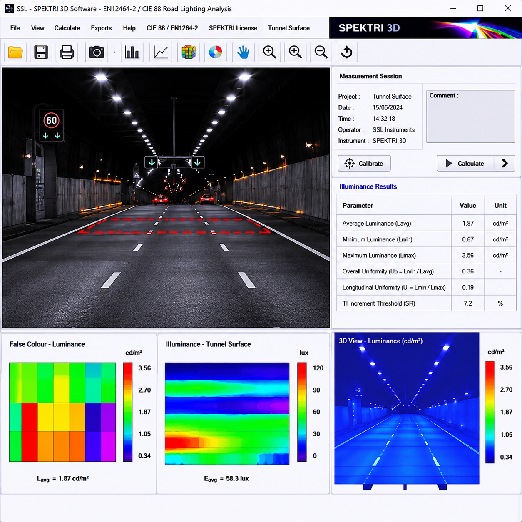Screen dimensions: 522x522
Task: Print the report using the printer icon
Action: click(x=67, y=52)
